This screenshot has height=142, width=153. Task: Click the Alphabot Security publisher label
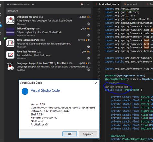click(26, 35)
